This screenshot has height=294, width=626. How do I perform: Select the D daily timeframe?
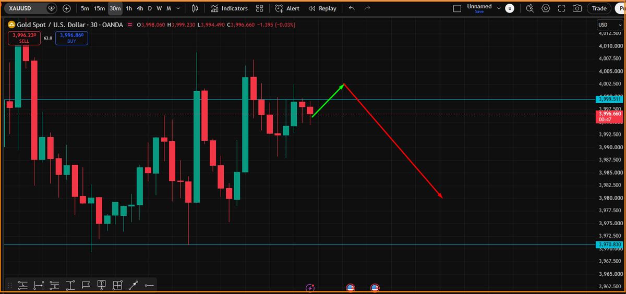click(150, 8)
